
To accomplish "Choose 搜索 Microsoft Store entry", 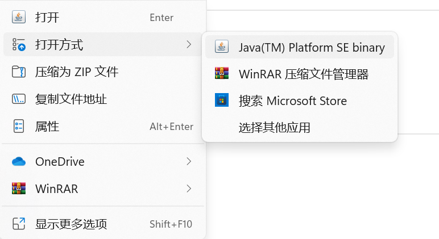I will (293, 101).
